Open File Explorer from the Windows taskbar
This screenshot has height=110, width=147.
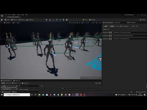pyautogui.click(x=40, y=95)
